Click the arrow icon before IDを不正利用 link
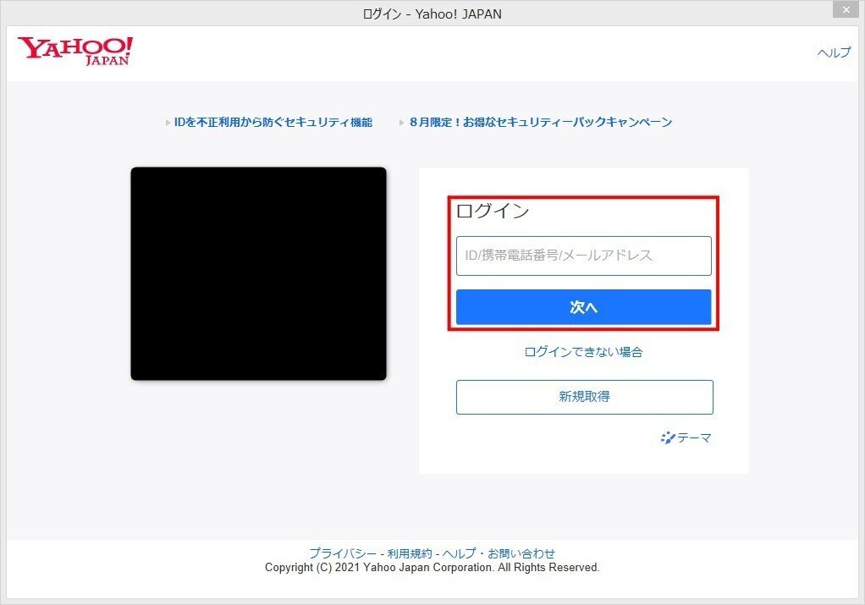Screen dimensions: 865x605 167,122
